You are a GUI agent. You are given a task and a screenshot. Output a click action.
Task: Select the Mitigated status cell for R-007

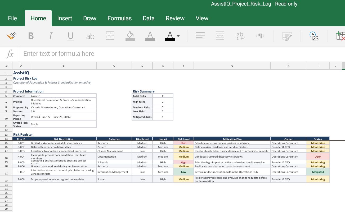pyautogui.click(x=318, y=172)
